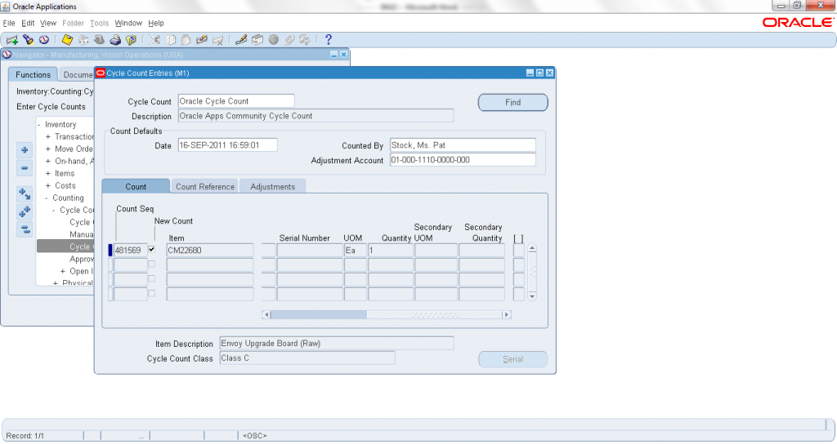Click the Find flashlight toolbar icon

click(28, 39)
